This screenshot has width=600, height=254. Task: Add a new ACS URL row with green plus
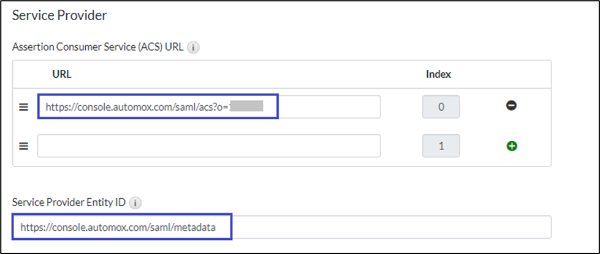tap(511, 146)
